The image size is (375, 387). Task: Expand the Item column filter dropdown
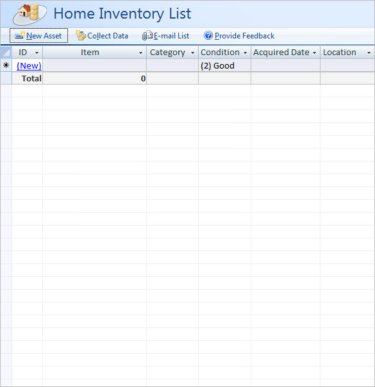pos(141,53)
